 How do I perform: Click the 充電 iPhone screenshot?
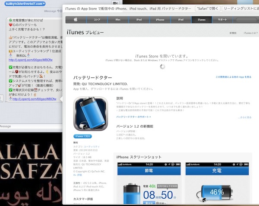click(217, 183)
